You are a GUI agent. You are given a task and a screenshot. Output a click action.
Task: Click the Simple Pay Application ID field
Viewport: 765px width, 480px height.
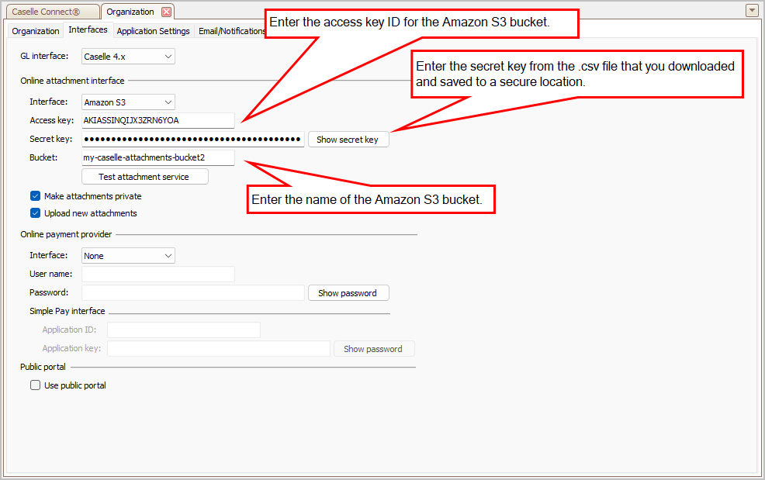[183, 330]
